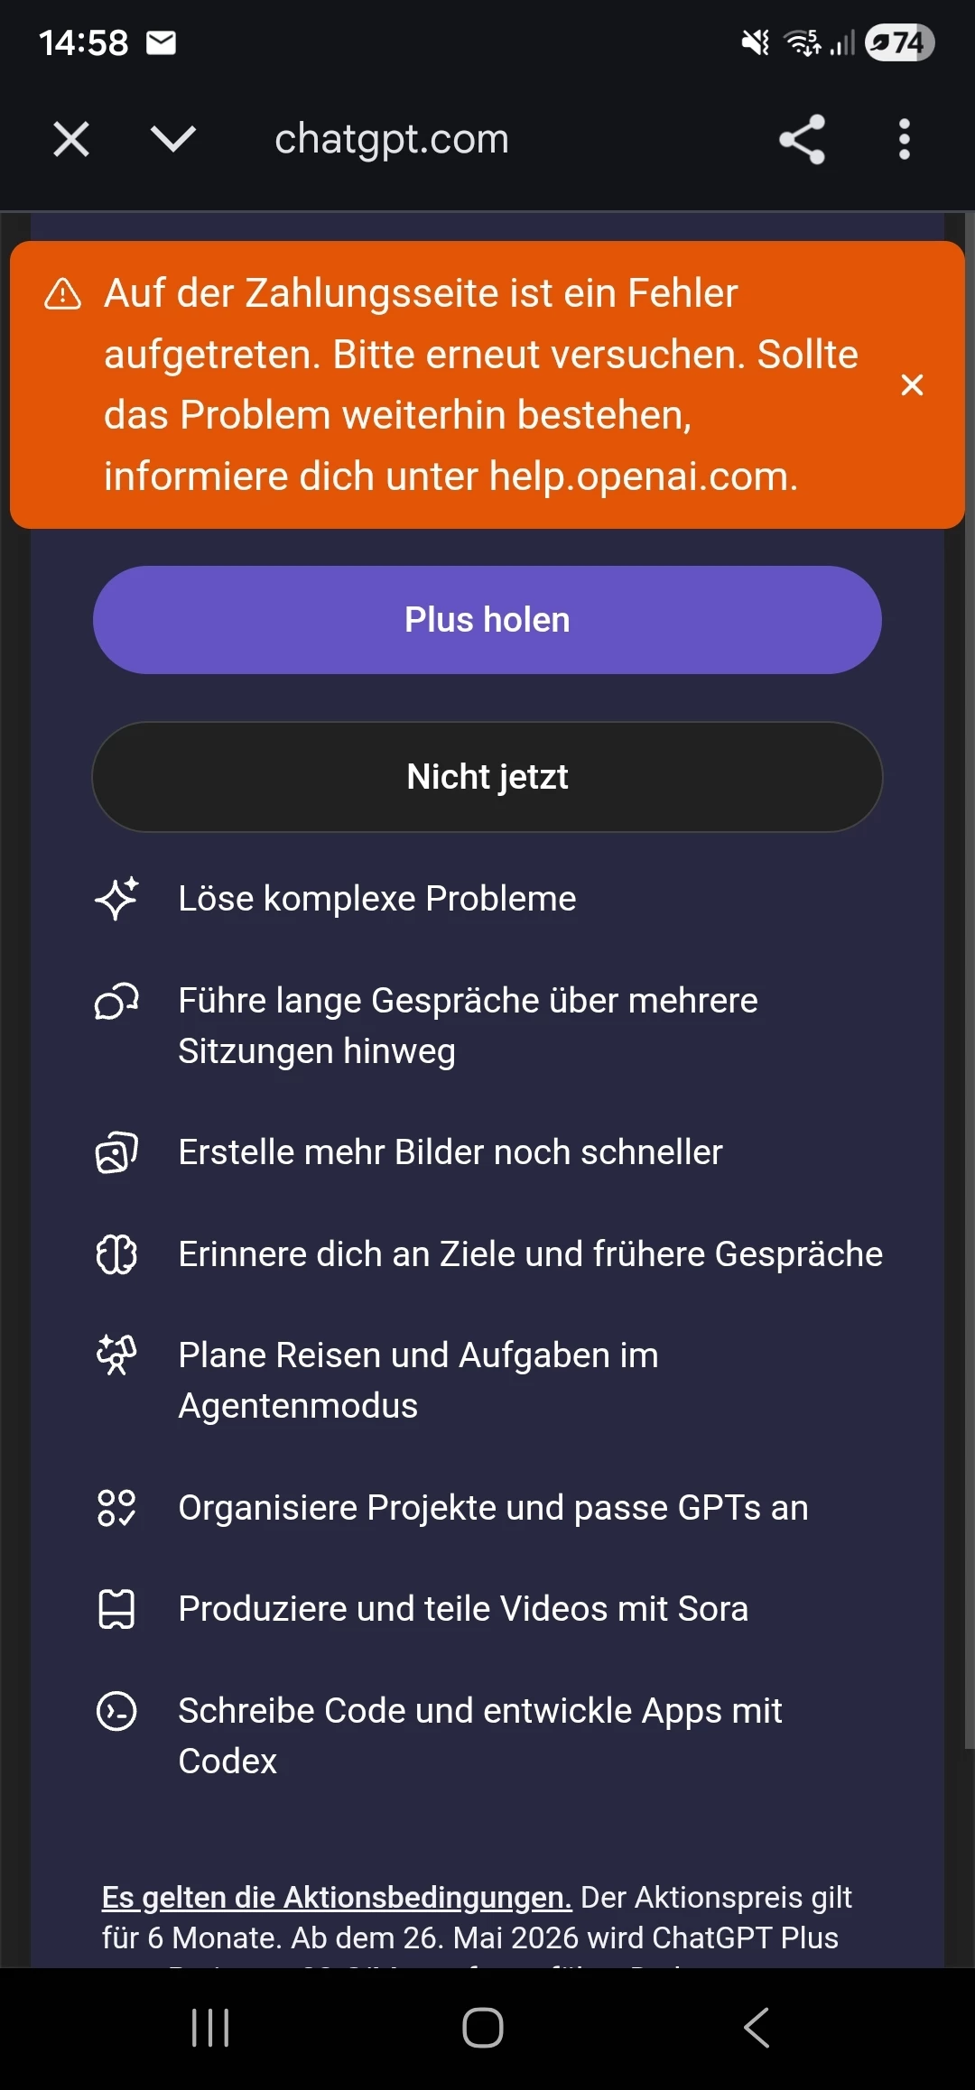
Task: Choose the Nicht jetzt button
Action: coord(487,777)
